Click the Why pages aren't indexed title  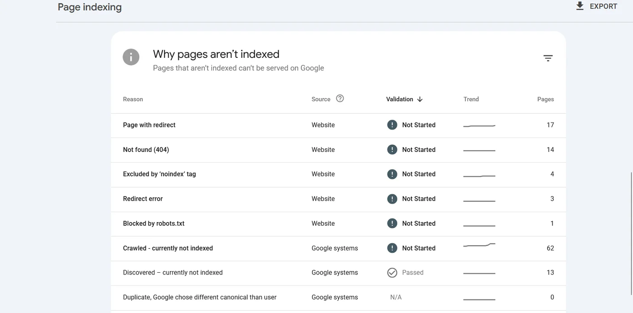click(216, 54)
